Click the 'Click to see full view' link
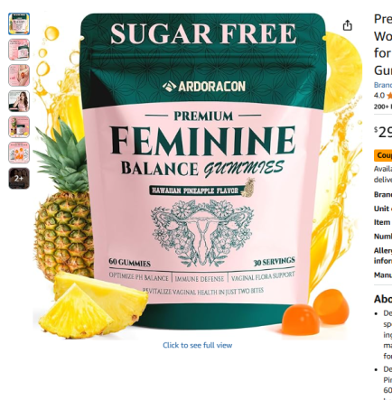The image size is (392, 400). [197, 345]
